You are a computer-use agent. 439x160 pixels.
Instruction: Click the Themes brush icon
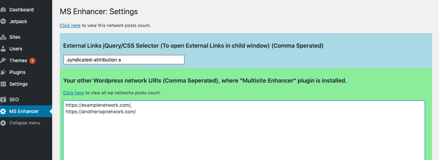[x=3, y=60]
